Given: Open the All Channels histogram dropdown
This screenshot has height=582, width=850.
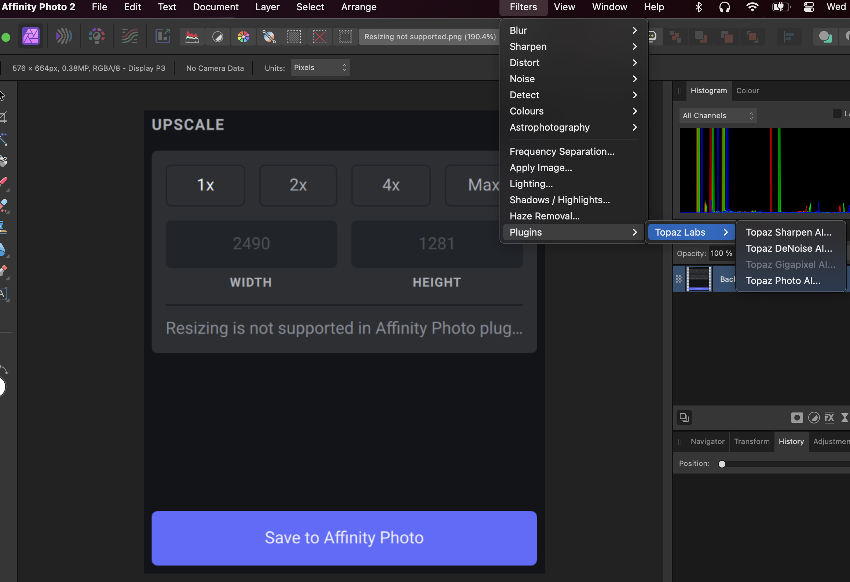Looking at the screenshot, I should 718,116.
